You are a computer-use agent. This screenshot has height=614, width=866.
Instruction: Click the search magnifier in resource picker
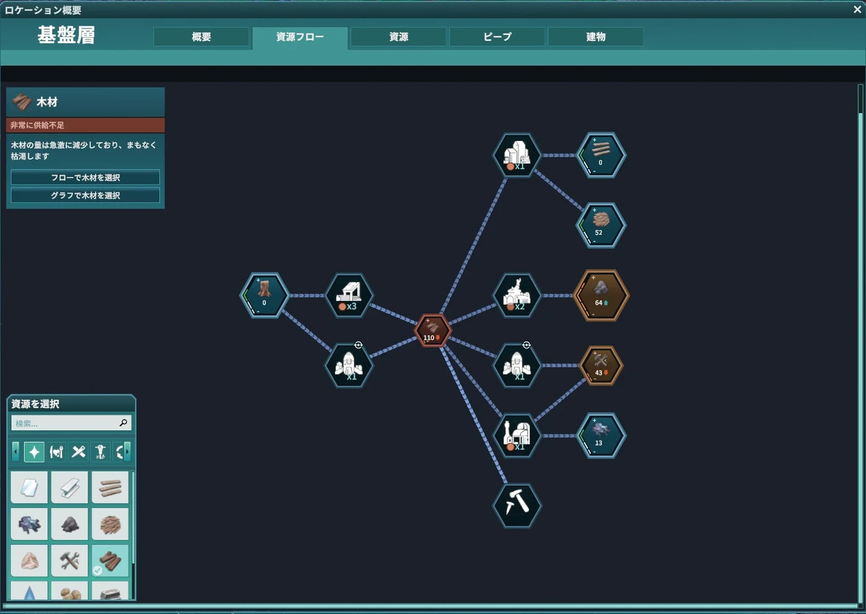pyautogui.click(x=123, y=423)
